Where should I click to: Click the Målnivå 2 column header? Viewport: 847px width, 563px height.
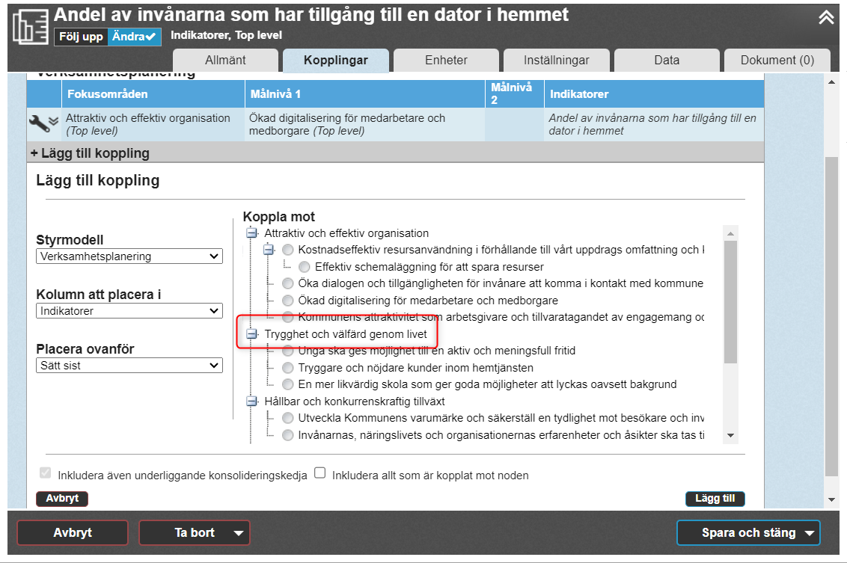tap(515, 94)
